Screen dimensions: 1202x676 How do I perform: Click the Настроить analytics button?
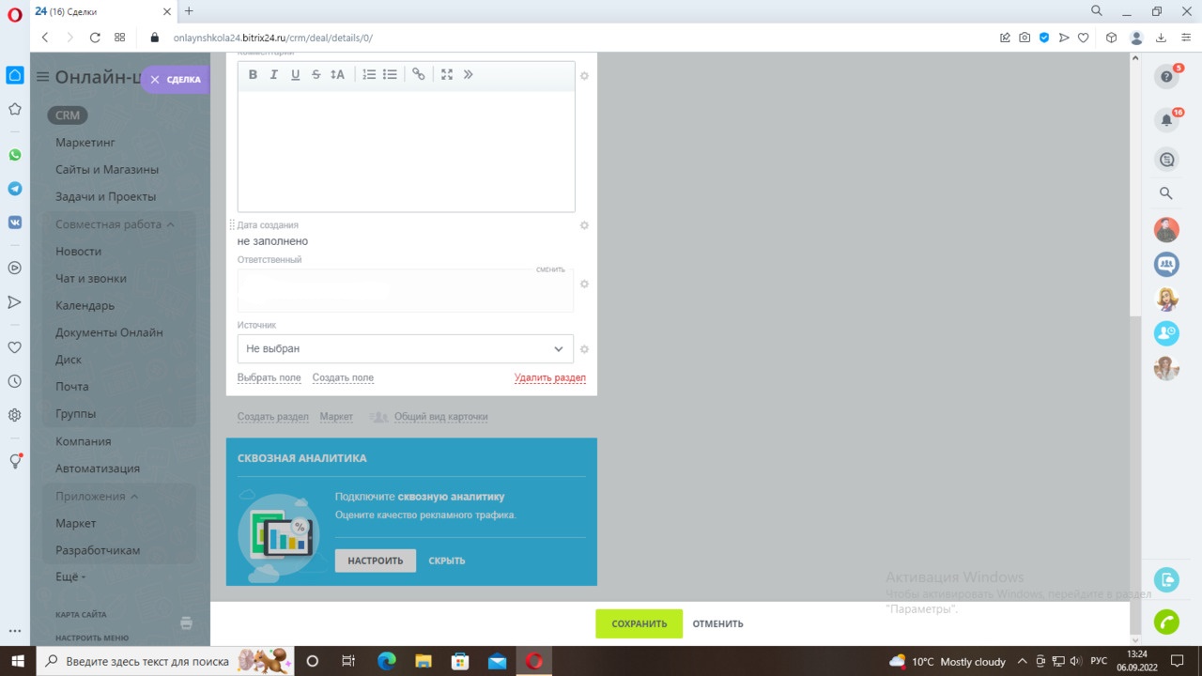pos(376,561)
